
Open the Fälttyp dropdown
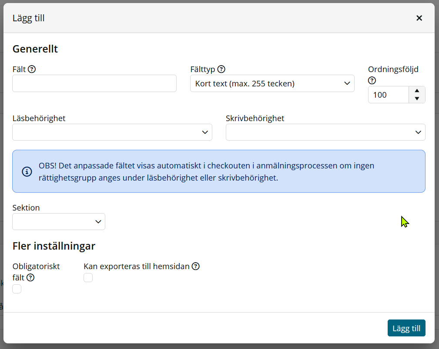click(272, 83)
